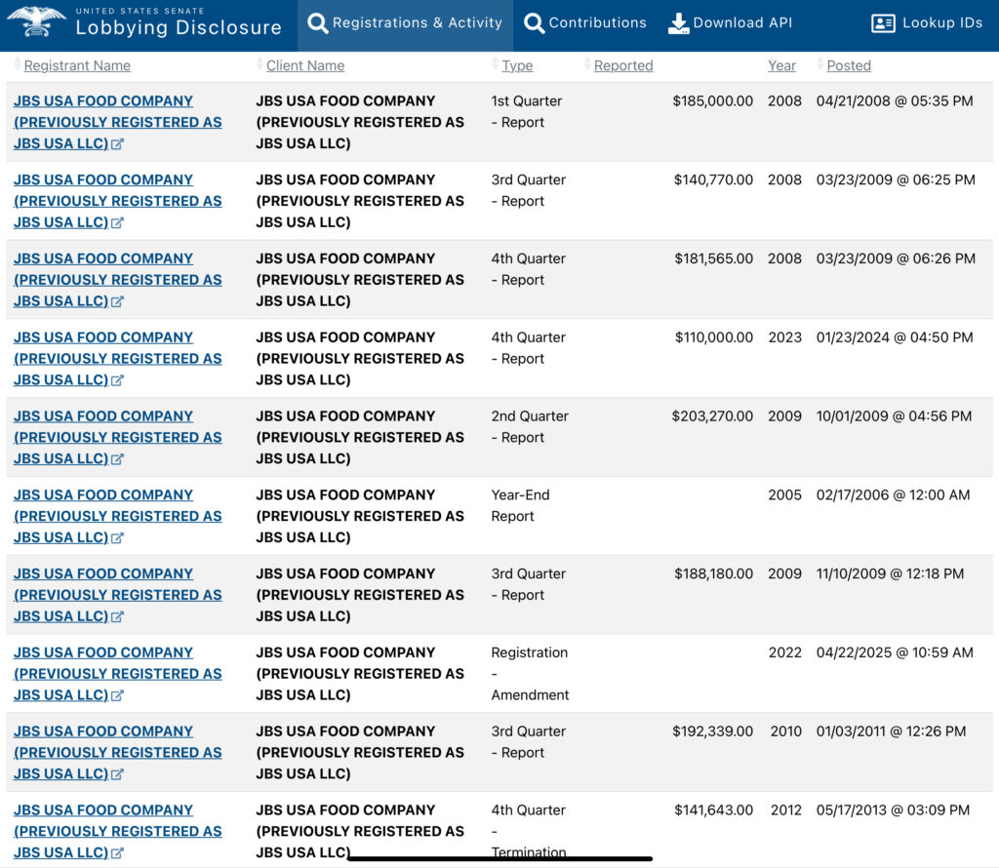The height and width of the screenshot is (868, 999).
Task: Open the Download API menu item
Action: [742, 22]
